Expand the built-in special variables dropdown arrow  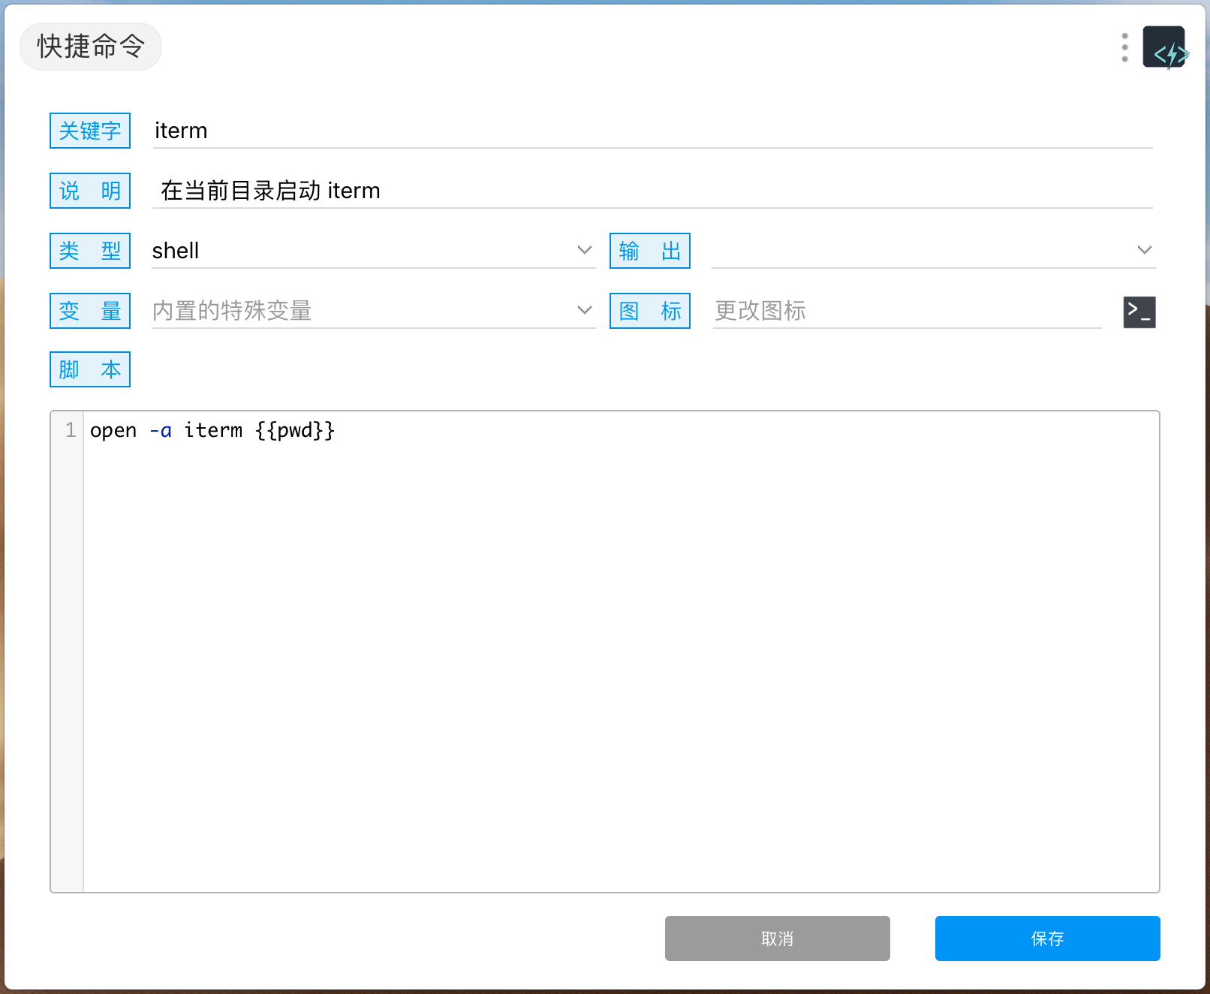[584, 310]
